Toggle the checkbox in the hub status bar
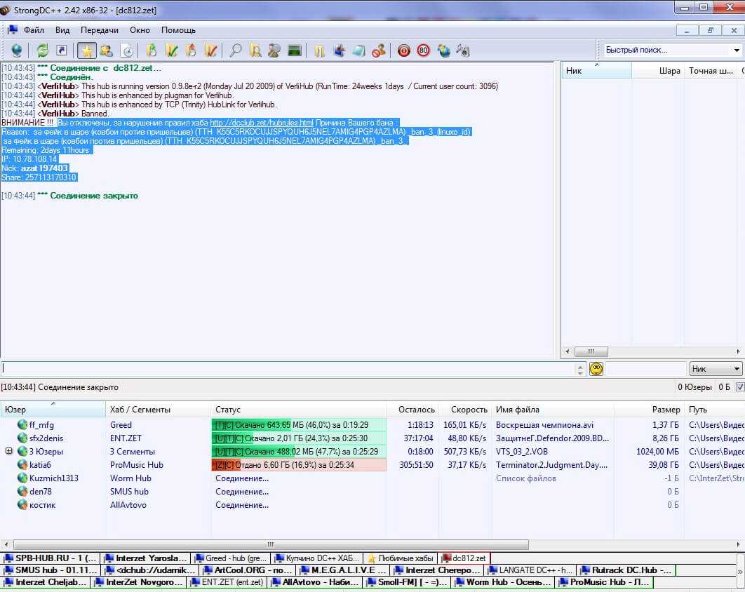745x592 pixels. click(x=740, y=387)
